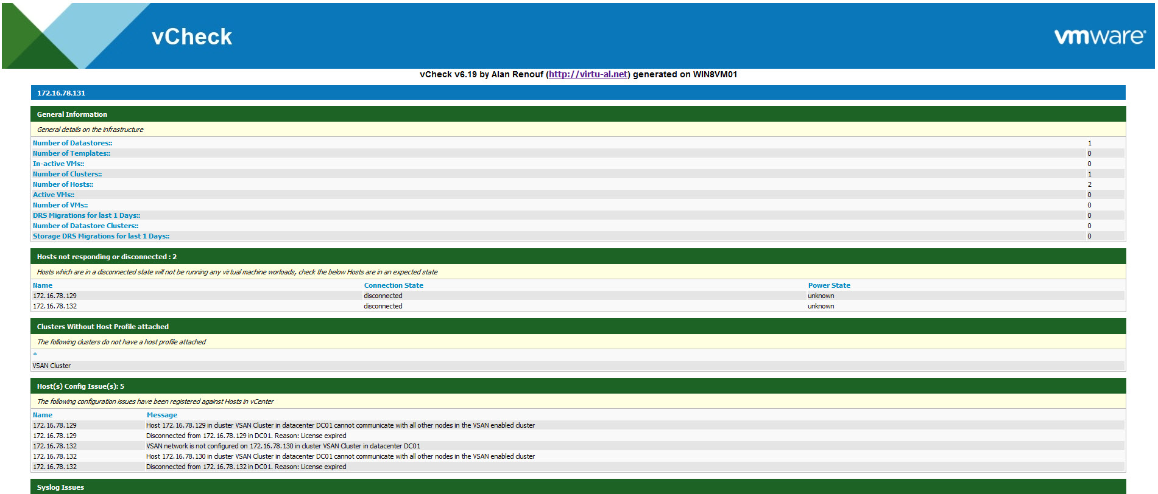Click the value 1 for Number of Datastores
The height and width of the screenshot is (494, 1158).
tap(1090, 144)
